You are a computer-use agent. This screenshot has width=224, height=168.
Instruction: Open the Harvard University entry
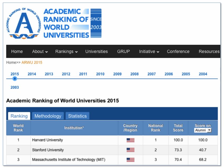(x=47, y=140)
